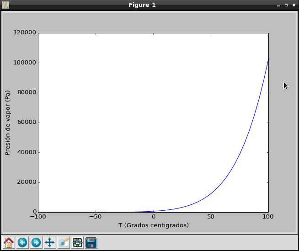Click the 60000 y-axis tick label
Screen dimensions: 299x251
click(26, 123)
